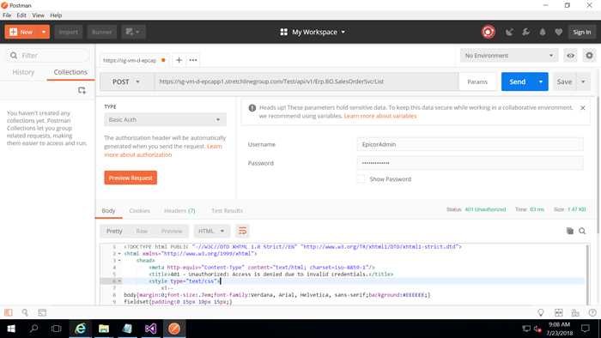Image resolution: width=601 pixels, height=338 pixels.
Task: Enable the Show Password checkbox
Action: click(361, 178)
